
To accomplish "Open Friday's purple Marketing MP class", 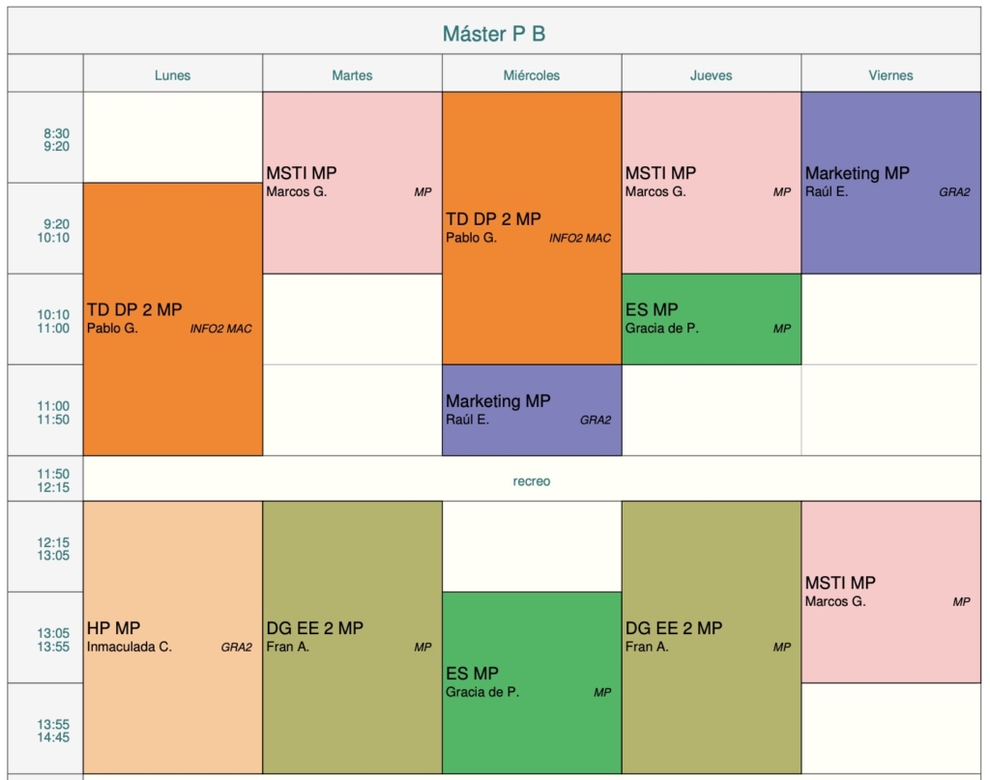I will coord(890,183).
